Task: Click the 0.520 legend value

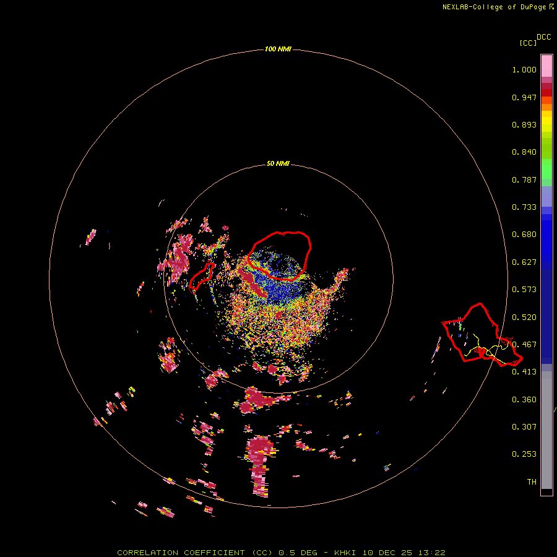Action: (x=524, y=317)
